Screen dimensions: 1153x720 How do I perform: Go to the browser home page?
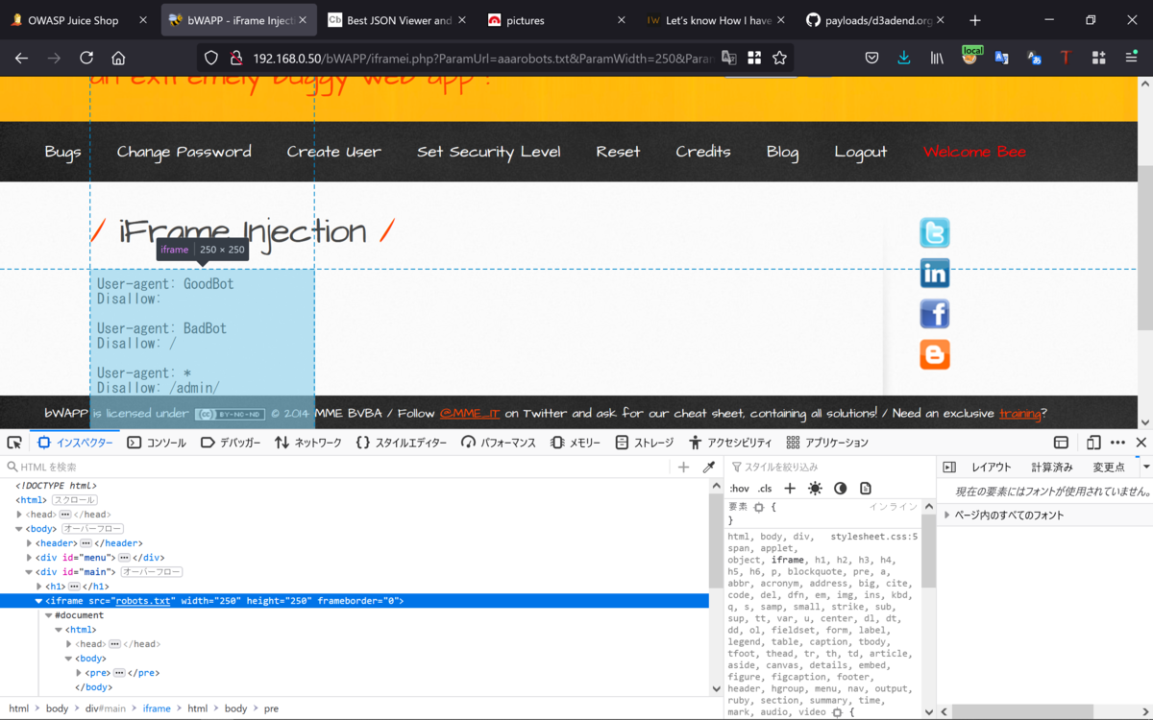pos(118,59)
